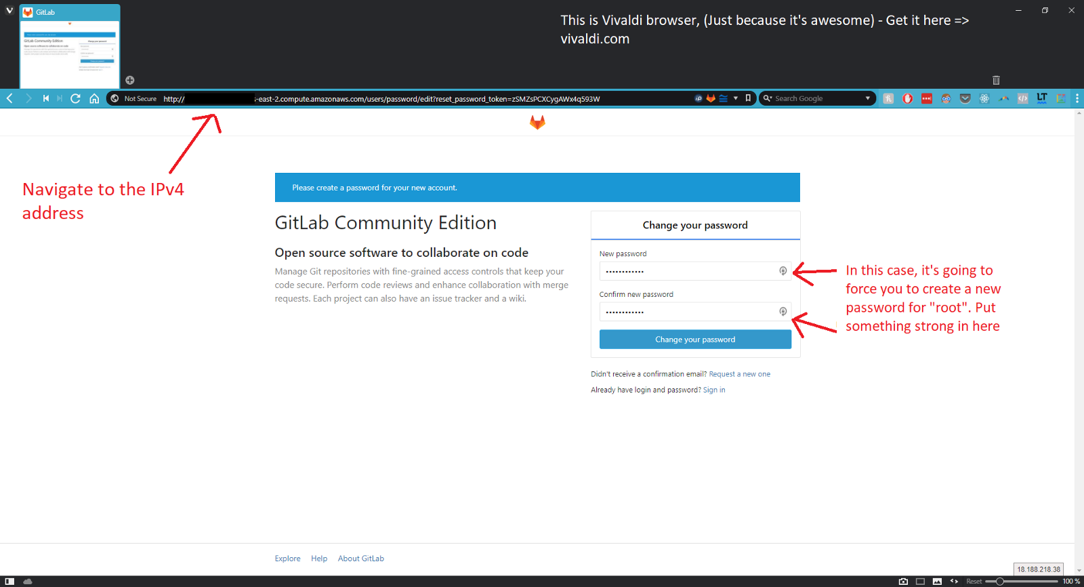Open the About GitLab footer link
1084x587 pixels.
[361, 559]
